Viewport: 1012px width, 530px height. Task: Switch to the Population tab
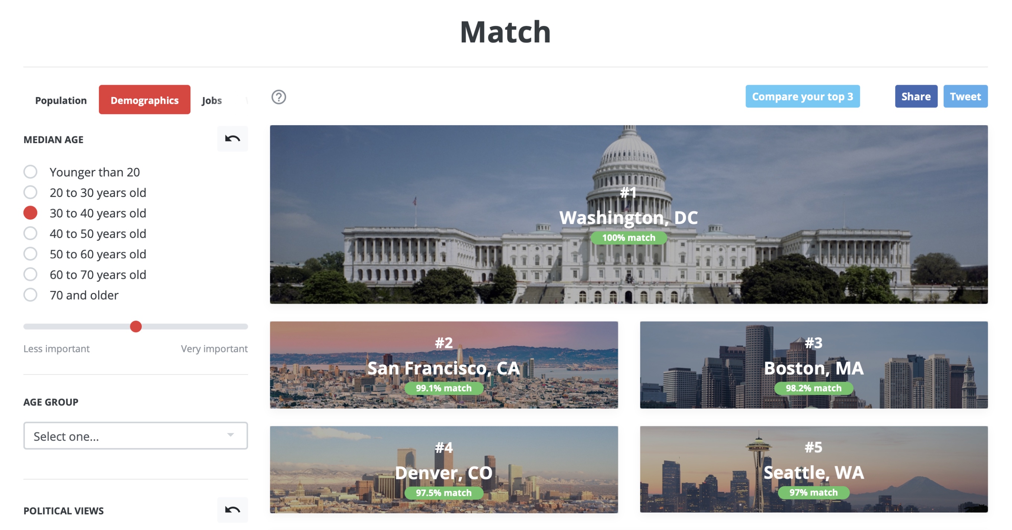pos(61,100)
